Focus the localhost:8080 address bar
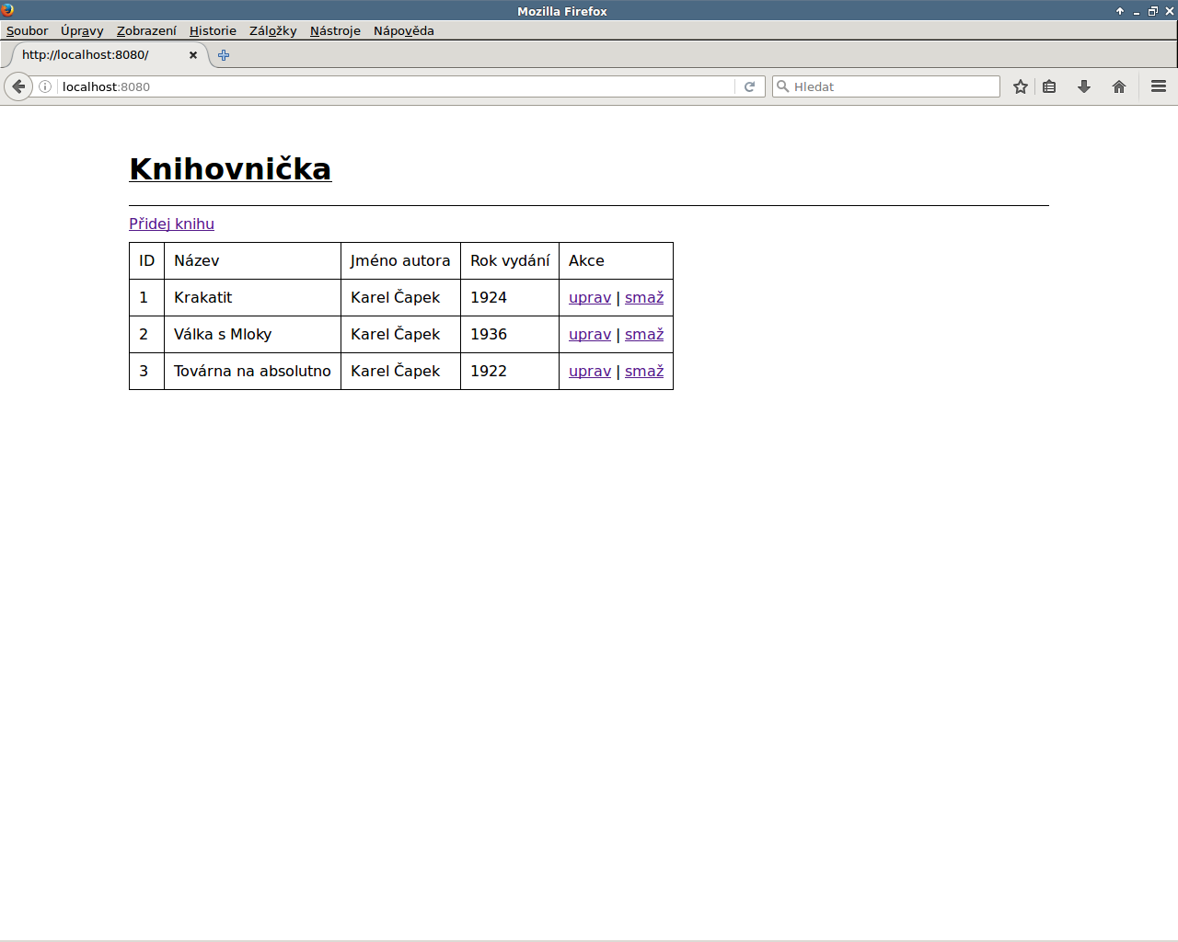The height and width of the screenshot is (942, 1178). 396,86
